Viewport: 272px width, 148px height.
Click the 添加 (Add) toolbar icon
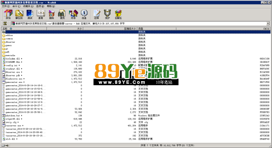(x=8, y=14)
